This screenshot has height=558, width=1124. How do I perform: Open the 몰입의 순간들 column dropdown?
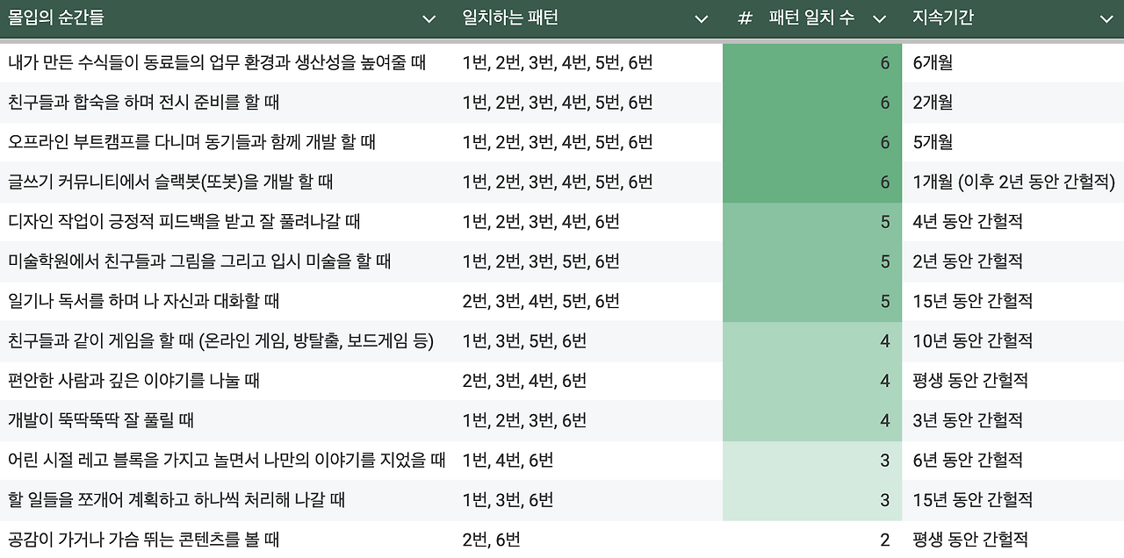point(429,18)
